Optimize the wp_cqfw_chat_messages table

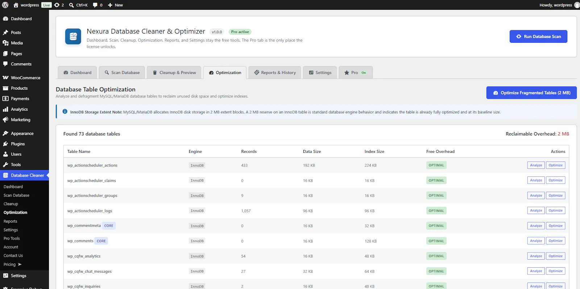tap(555, 271)
